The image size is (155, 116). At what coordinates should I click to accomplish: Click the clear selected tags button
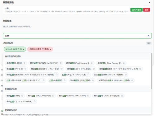click(x=149, y=43)
